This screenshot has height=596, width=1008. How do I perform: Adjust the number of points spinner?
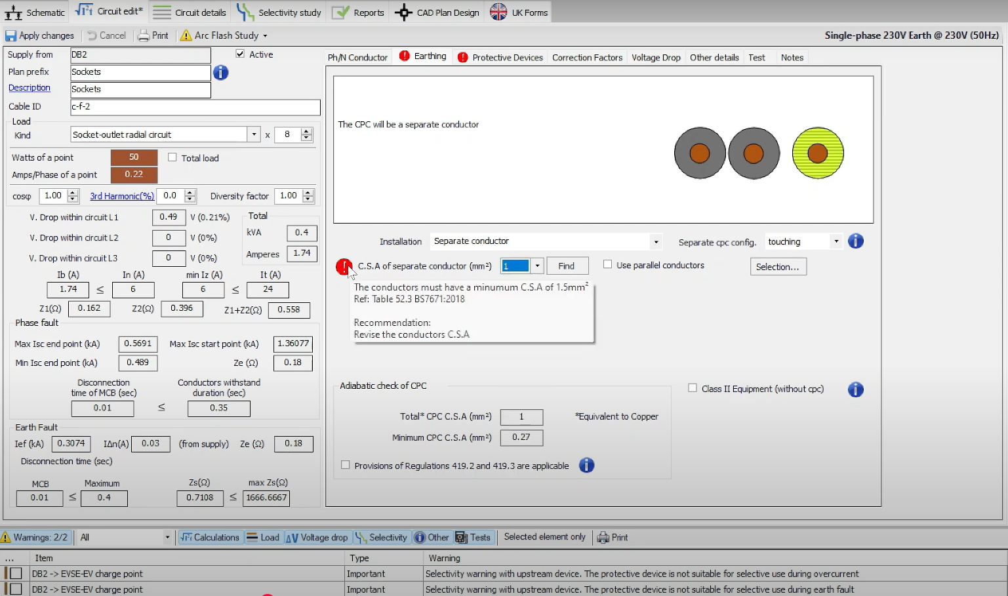coord(306,134)
